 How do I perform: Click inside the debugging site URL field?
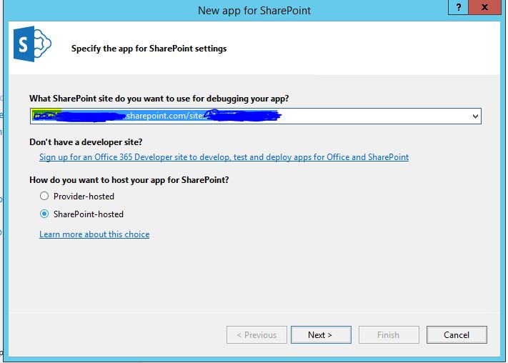[x=255, y=116]
